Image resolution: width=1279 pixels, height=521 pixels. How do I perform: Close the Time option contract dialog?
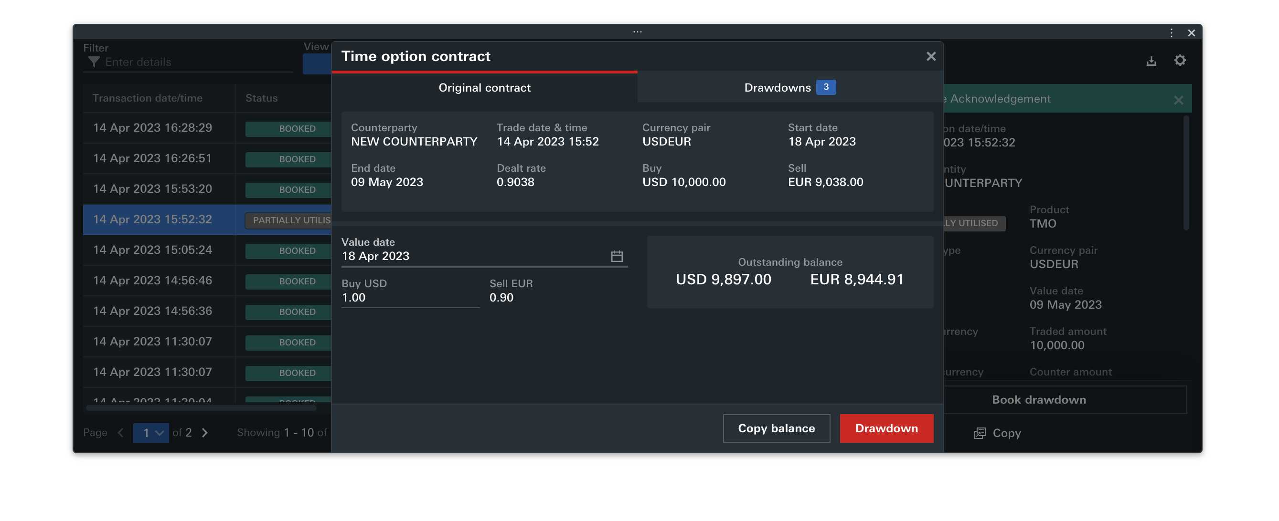930,57
